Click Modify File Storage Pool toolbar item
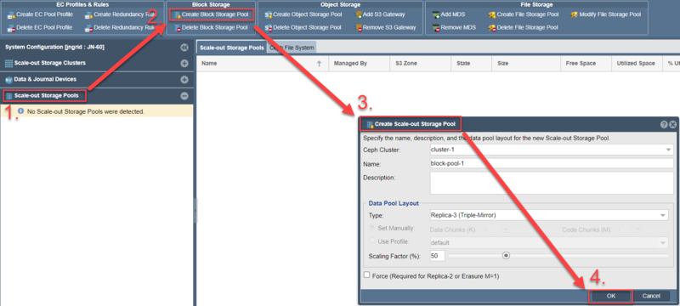This screenshot has width=680, height=306. 605,14
